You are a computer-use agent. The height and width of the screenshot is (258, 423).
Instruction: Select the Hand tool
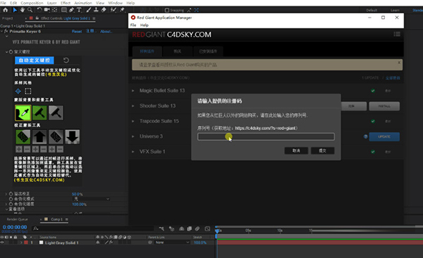pos(22,10)
